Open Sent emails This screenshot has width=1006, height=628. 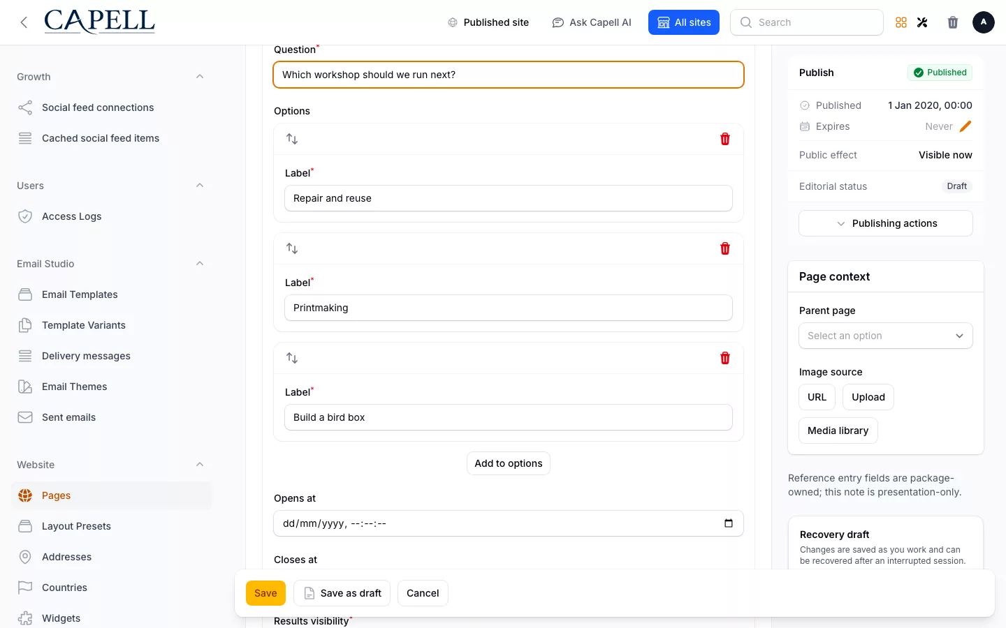click(x=112, y=417)
